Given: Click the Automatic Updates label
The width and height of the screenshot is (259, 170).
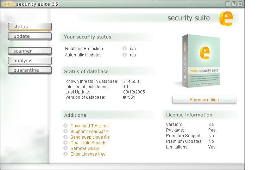Looking at the screenshot, I should tap(83, 55).
